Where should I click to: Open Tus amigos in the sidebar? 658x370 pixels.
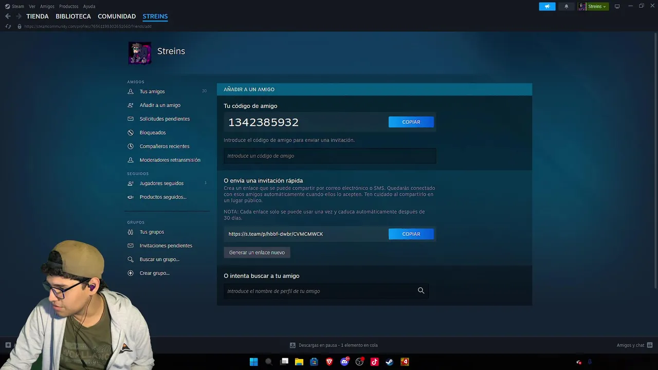(152, 91)
